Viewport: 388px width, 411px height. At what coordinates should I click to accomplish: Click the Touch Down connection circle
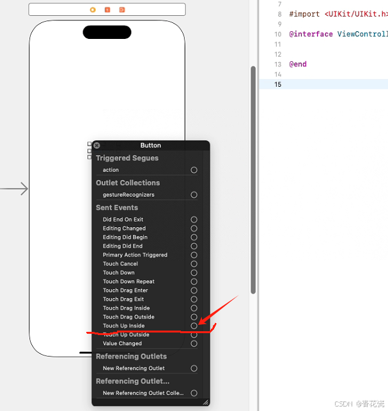pyautogui.click(x=194, y=273)
